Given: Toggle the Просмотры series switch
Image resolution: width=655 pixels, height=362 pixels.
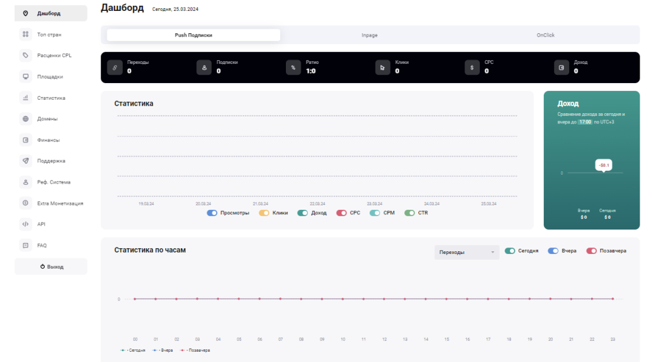Looking at the screenshot, I should coord(212,213).
